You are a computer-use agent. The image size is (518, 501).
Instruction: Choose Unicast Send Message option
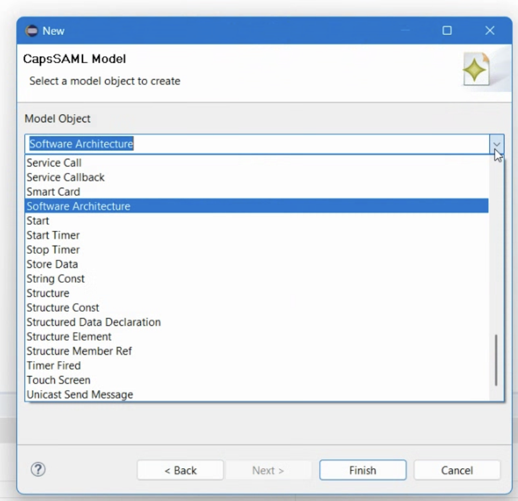point(80,395)
